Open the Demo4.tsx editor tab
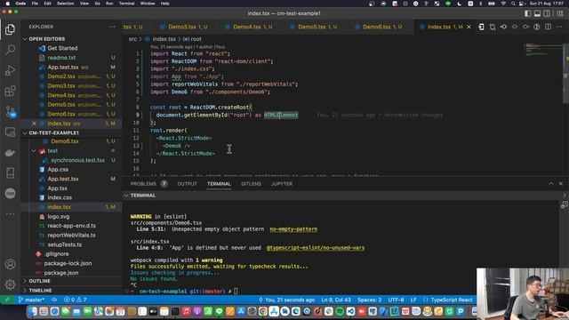Image resolution: width=569 pixels, height=320 pixels. pos(249,27)
